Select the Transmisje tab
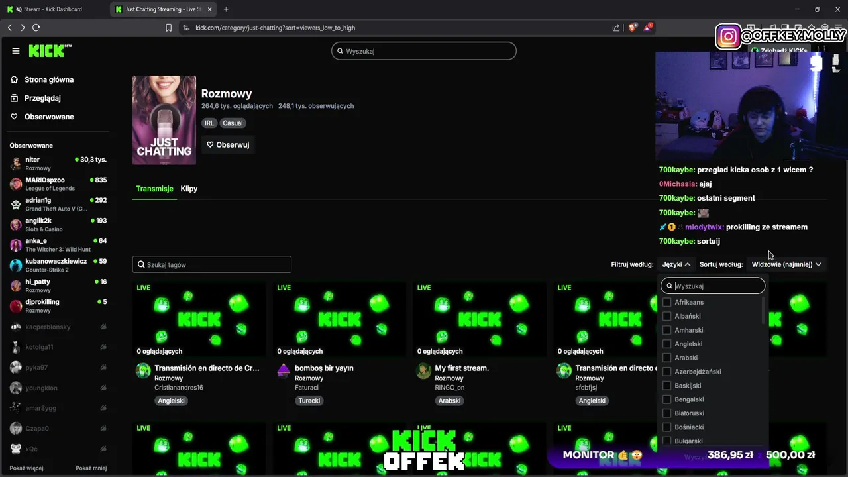Viewport: 848px width, 477px height. click(154, 189)
